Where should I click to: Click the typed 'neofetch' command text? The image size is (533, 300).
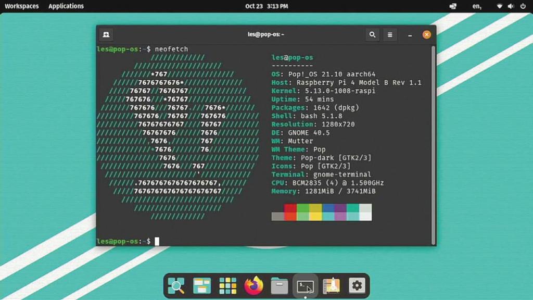click(171, 49)
